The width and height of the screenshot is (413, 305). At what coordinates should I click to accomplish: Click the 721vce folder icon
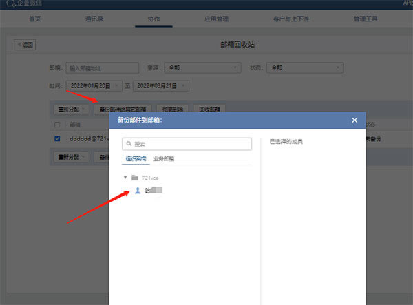135,178
